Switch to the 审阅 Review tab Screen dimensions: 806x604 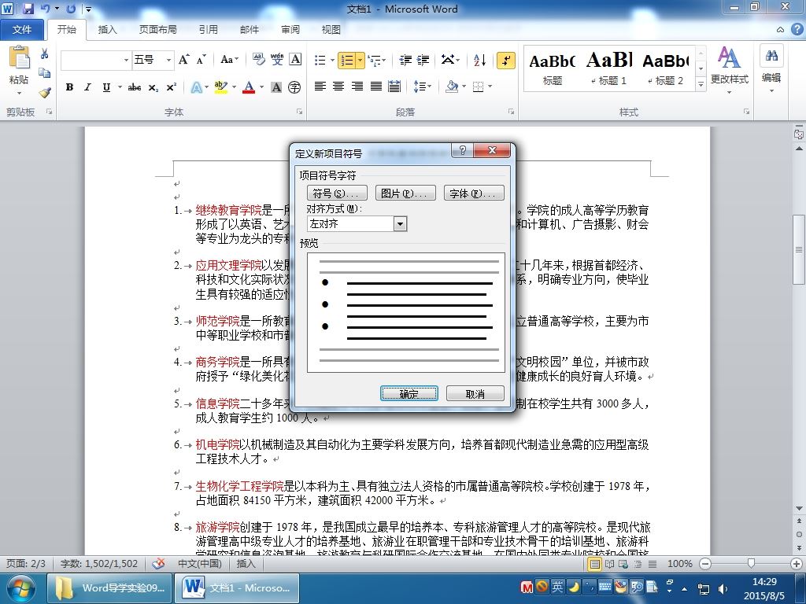tap(290, 30)
